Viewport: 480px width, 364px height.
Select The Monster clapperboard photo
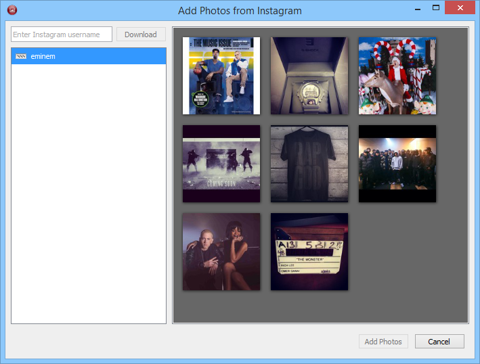[x=309, y=252]
